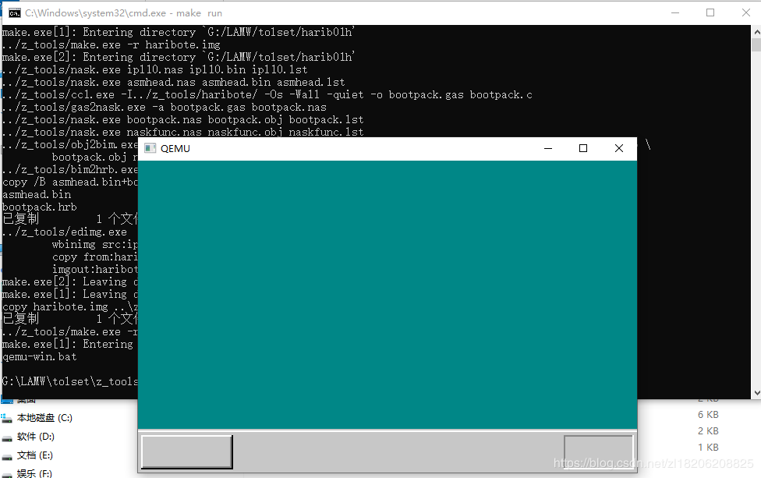
Task: Click the bootpack.hrb line in cmd output
Action: pos(39,207)
